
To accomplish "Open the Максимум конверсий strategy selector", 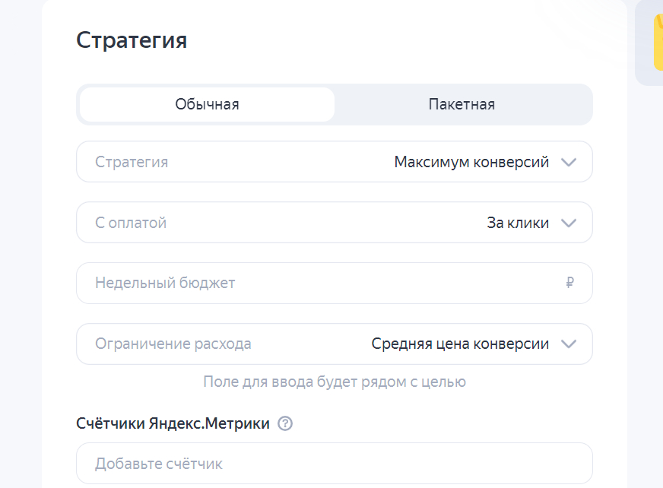I will coord(471,162).
